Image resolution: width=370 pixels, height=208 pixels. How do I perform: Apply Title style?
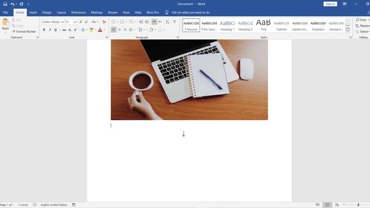[264, 25]
